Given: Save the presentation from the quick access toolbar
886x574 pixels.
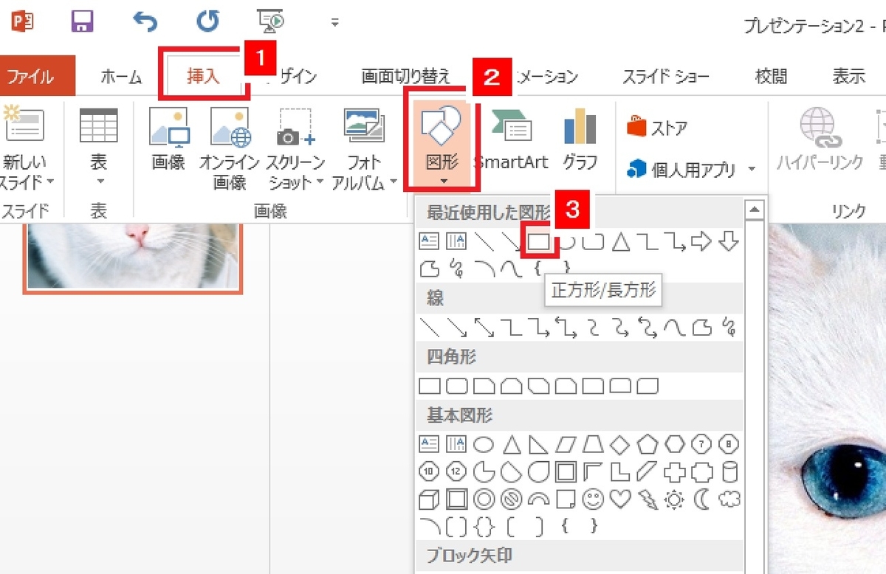Looking at the screenshot, I should coord(83,21).
